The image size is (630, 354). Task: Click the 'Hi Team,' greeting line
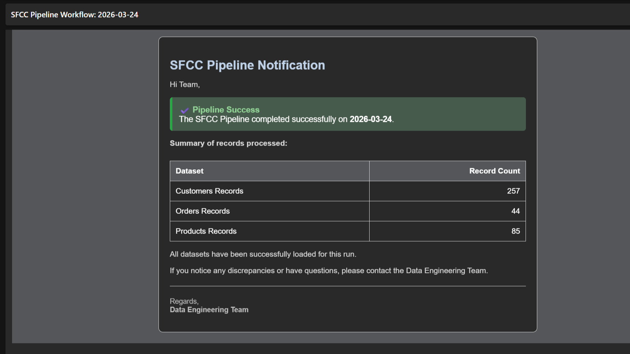(x=184, y=85)
